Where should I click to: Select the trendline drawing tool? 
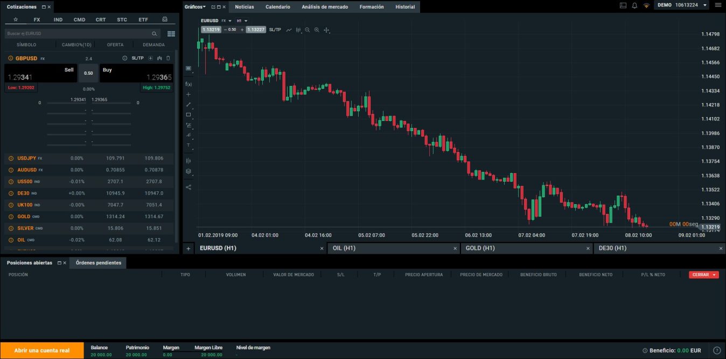pos(189,104)
